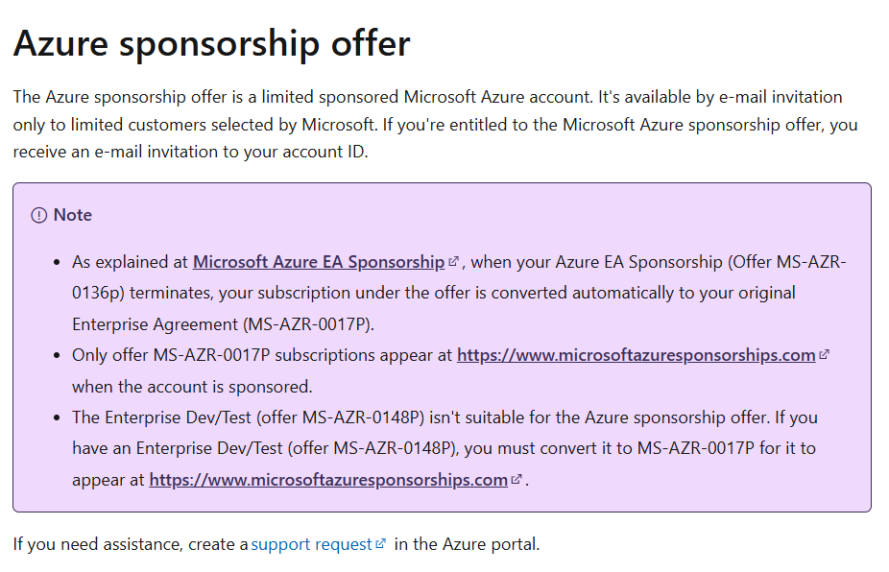Viewport: 889px width, 572px height.
Task: Click the bullet marker before 'As explained at'
Action: tap(57, 262)
